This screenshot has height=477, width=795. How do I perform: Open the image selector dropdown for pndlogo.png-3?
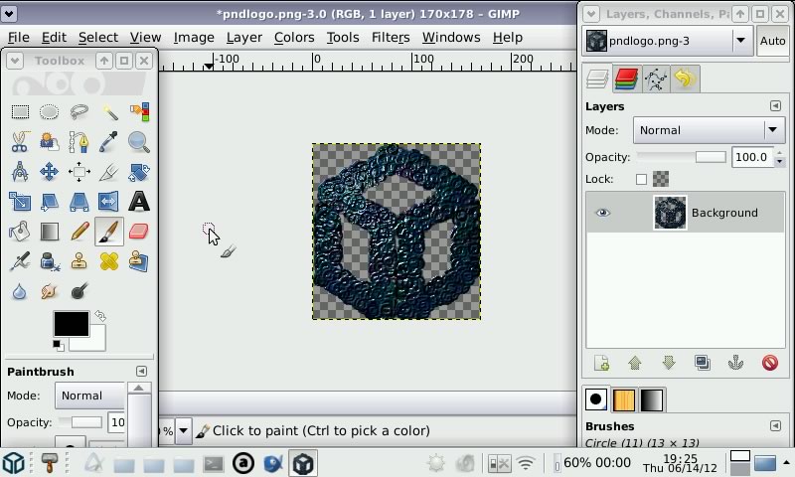[x=666, y=41]
